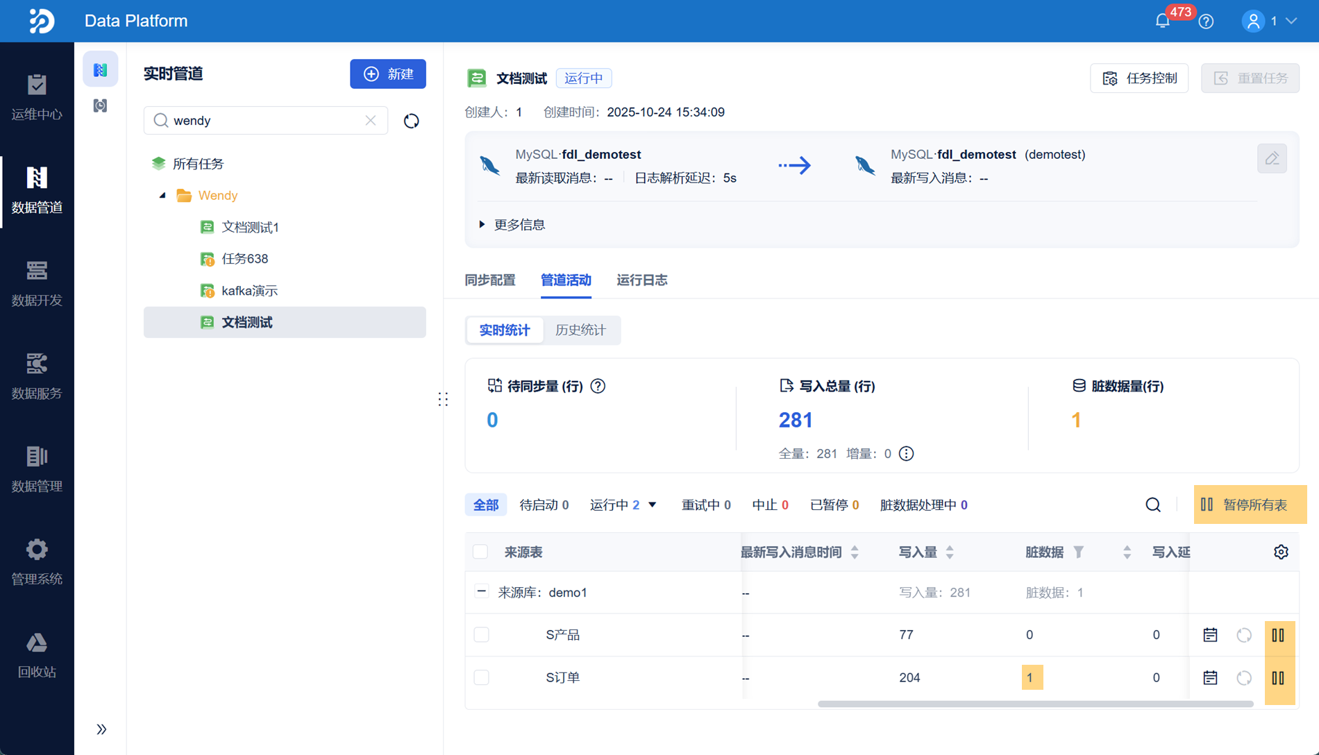Filter tables by 脏数据处理中
Image resolution: width=1319 pixels, height=755 pixels.
tap(923, 505)
